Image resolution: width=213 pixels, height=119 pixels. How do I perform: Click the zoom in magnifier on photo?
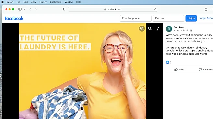pos(142,28)
